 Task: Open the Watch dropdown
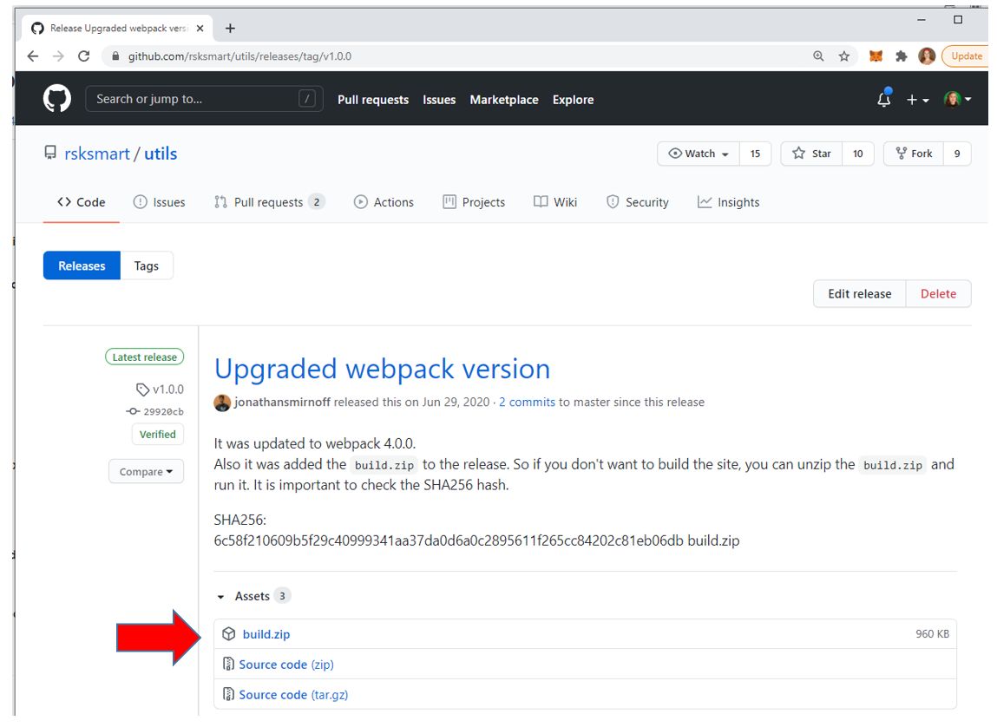pos(699,154)
